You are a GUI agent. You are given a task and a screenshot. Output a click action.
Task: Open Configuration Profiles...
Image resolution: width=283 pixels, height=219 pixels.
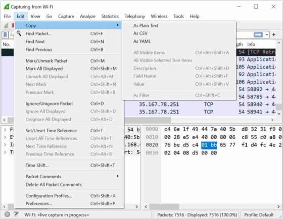click(68, 196)
